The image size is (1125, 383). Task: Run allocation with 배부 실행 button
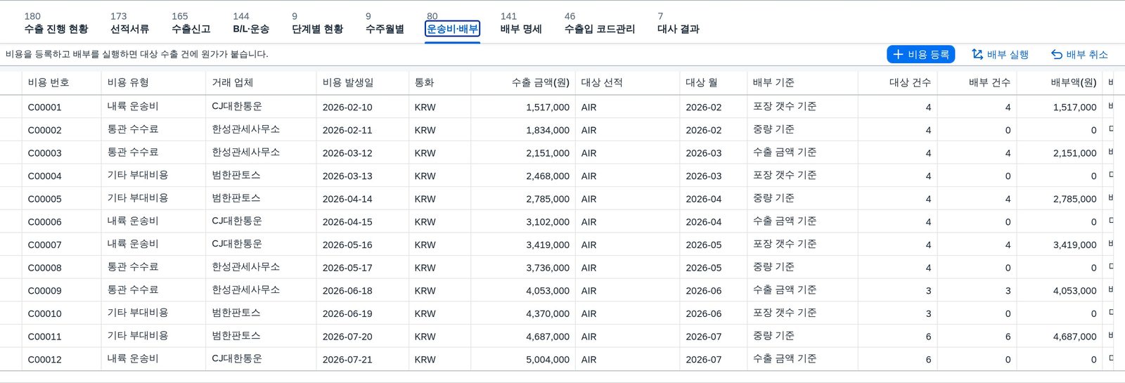(x=1000, y=54)
